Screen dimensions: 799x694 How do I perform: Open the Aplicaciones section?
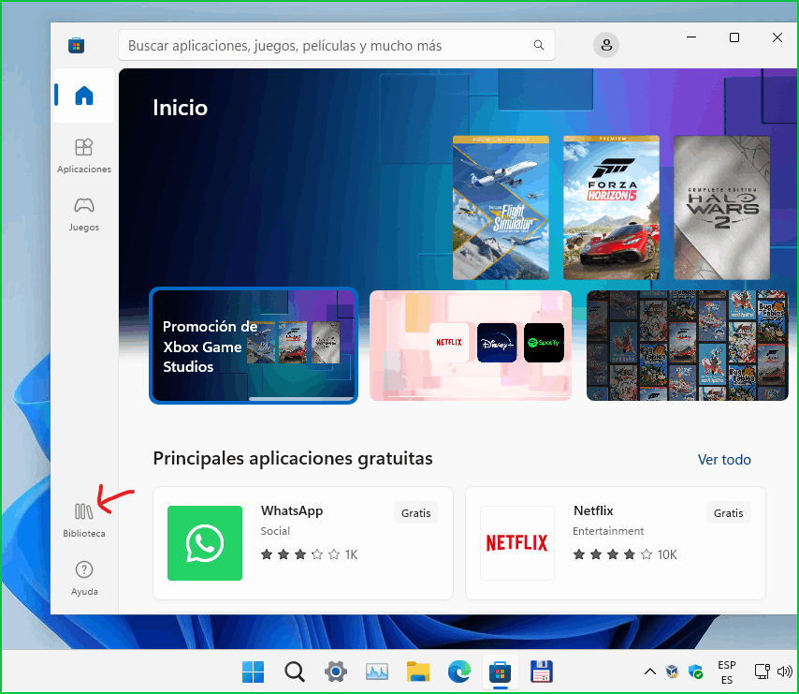[84, 156]
